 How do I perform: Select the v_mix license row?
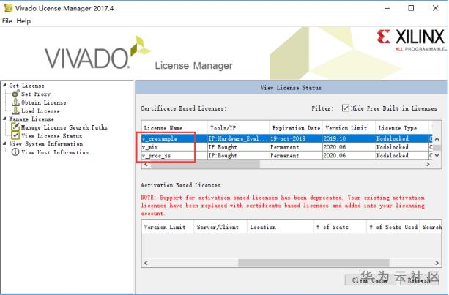(x=286, y=147)
